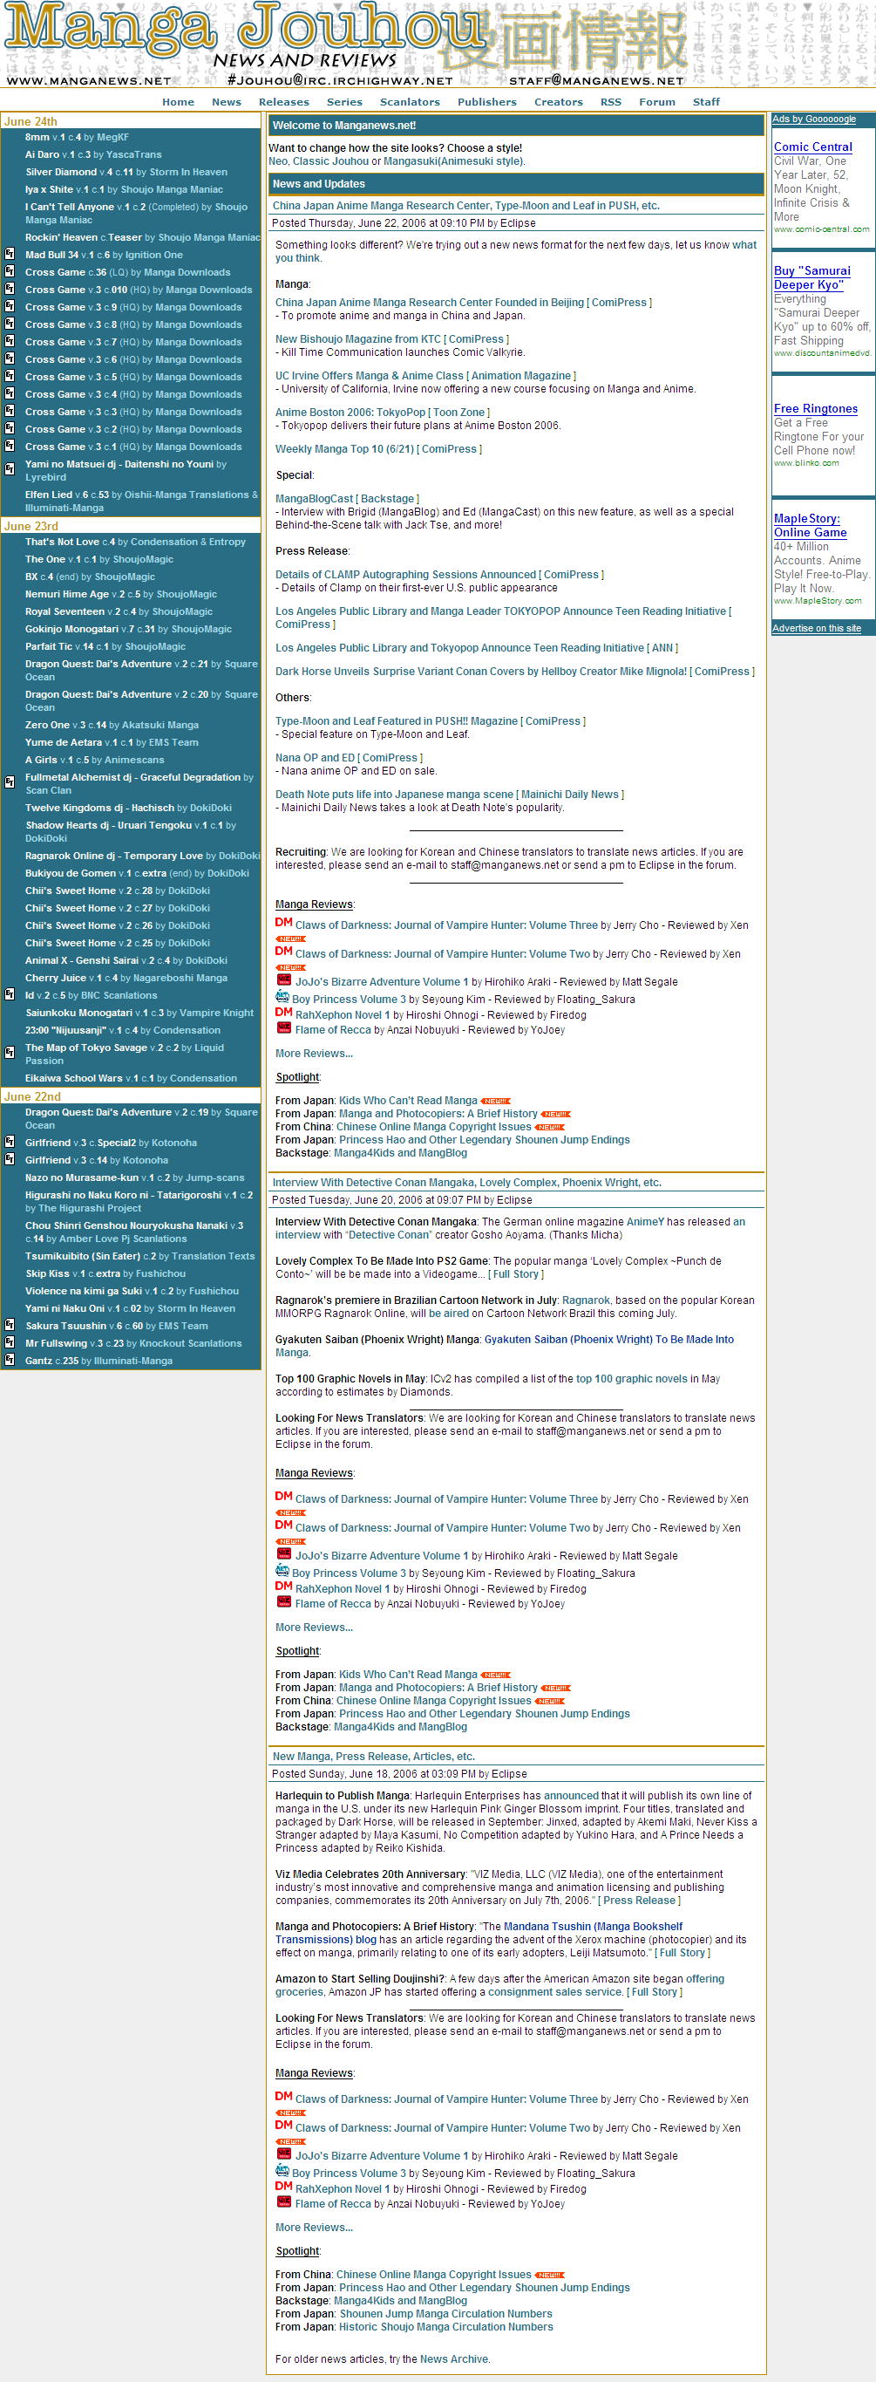Screen dimensions: 876x2382
Task: Click torrent icon beside Id v.2 c.5
Action: [10, 995]
